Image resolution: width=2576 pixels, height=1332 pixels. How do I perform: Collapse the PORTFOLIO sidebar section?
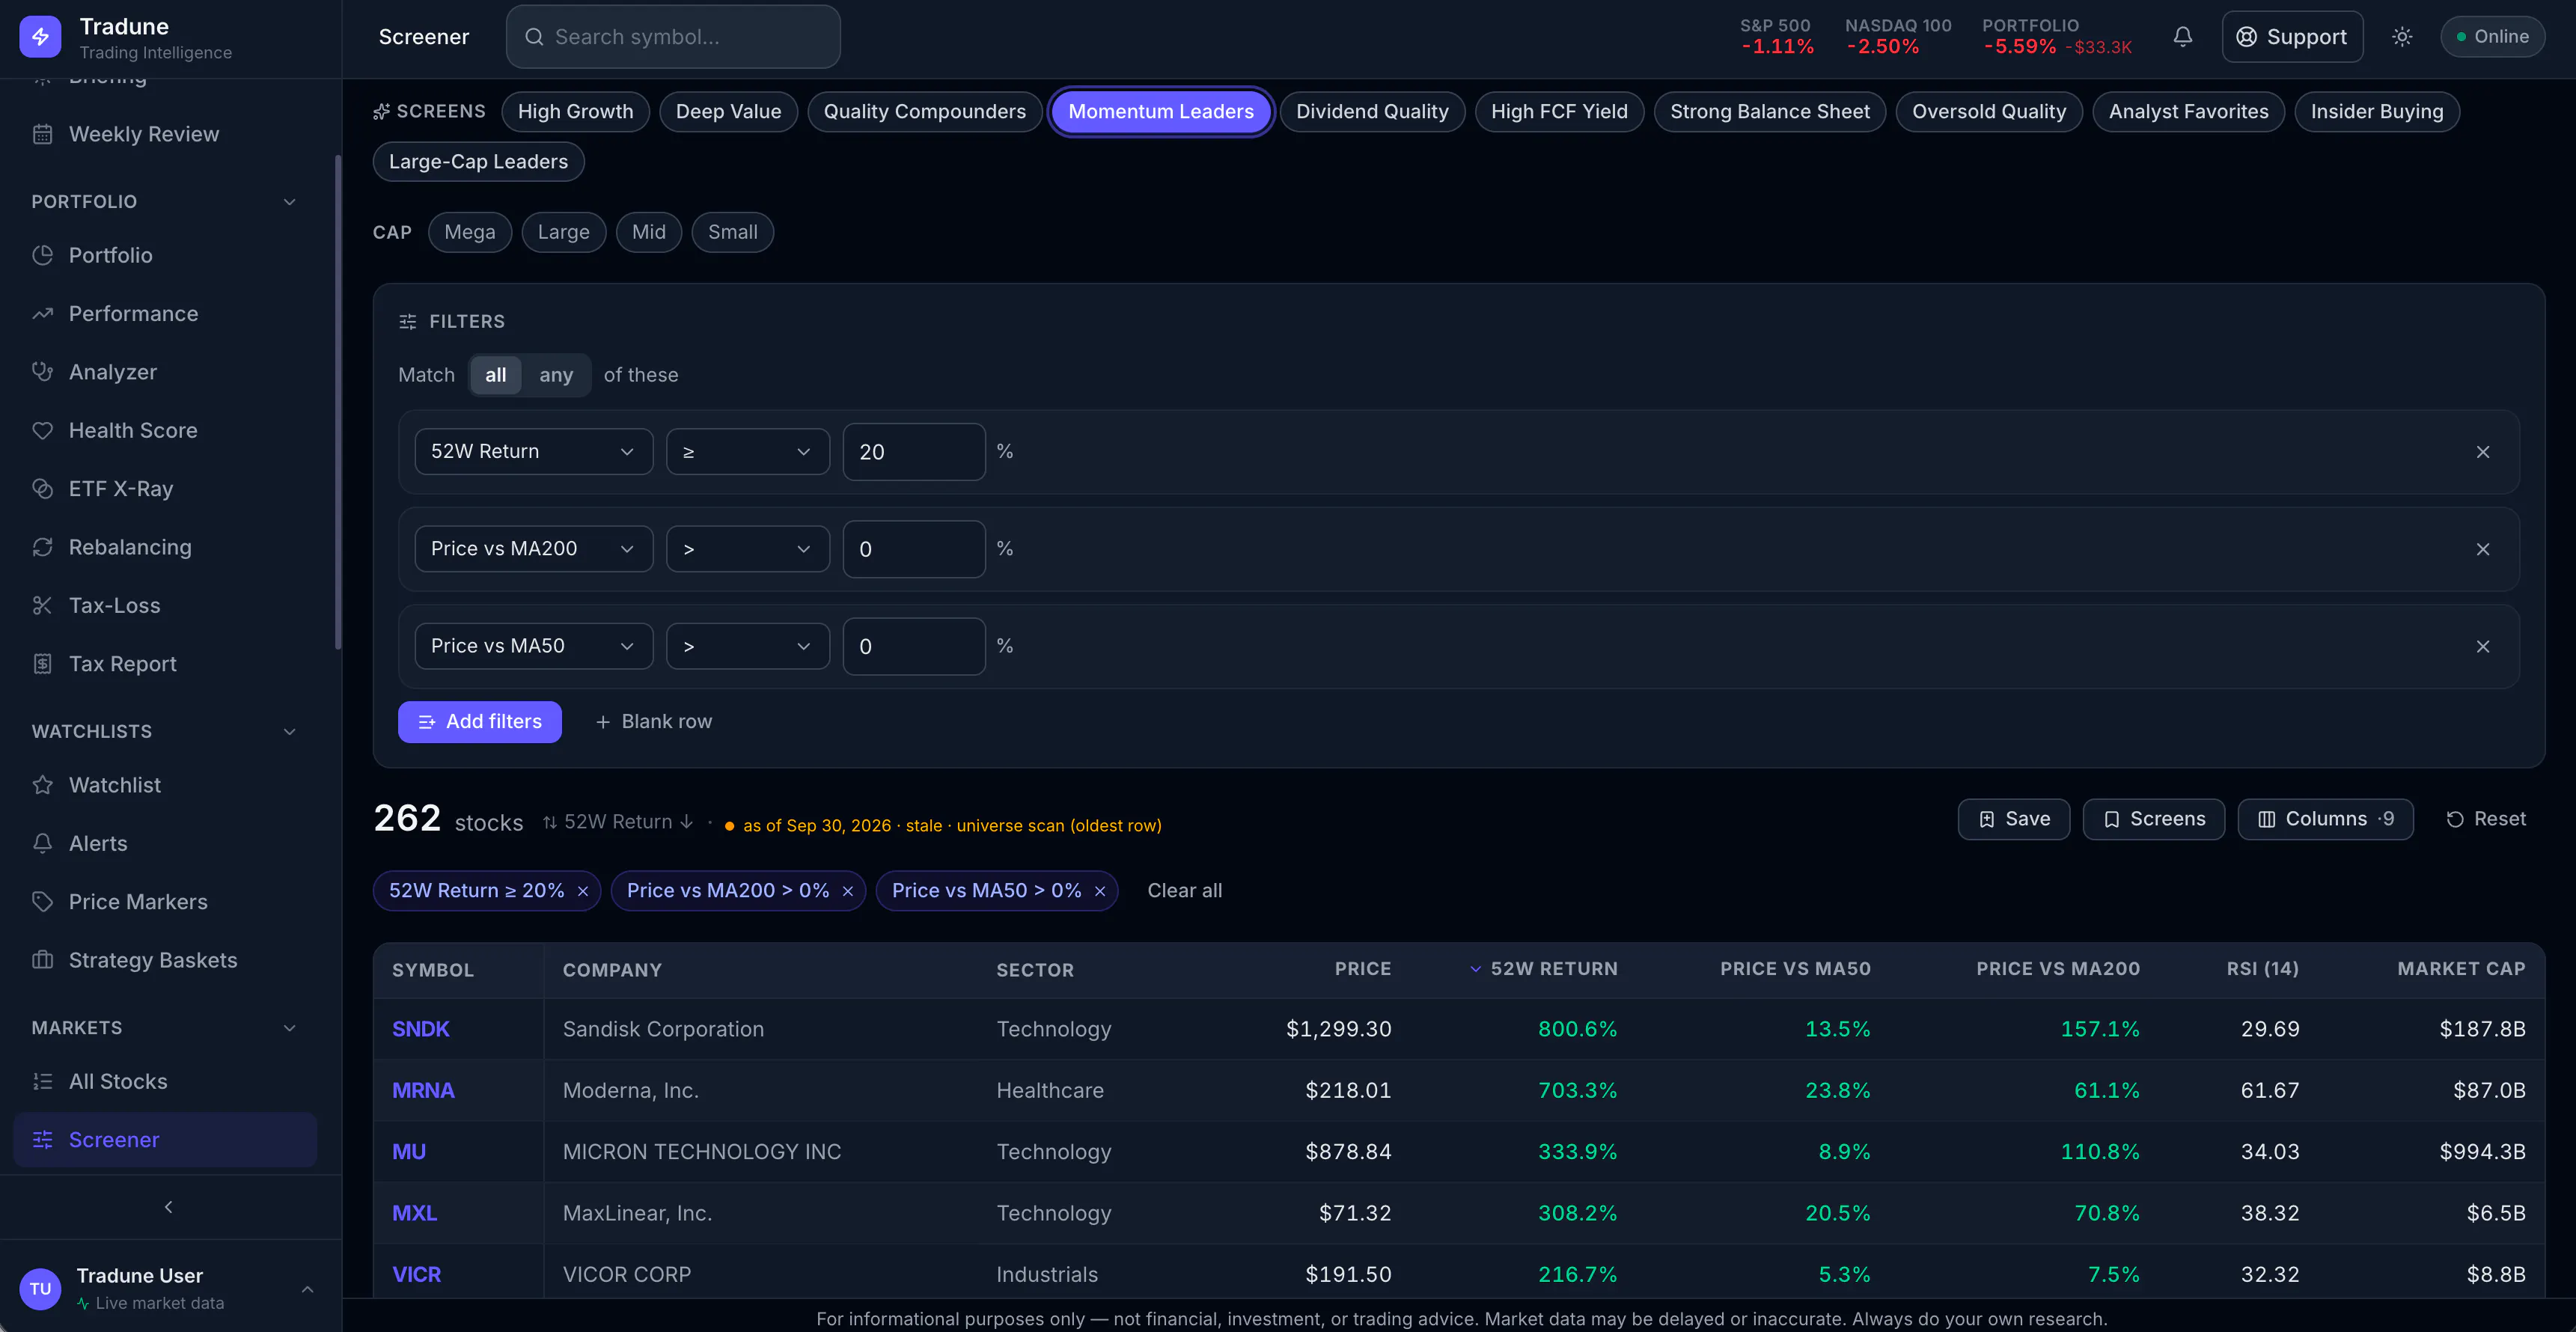click(289, 202)
